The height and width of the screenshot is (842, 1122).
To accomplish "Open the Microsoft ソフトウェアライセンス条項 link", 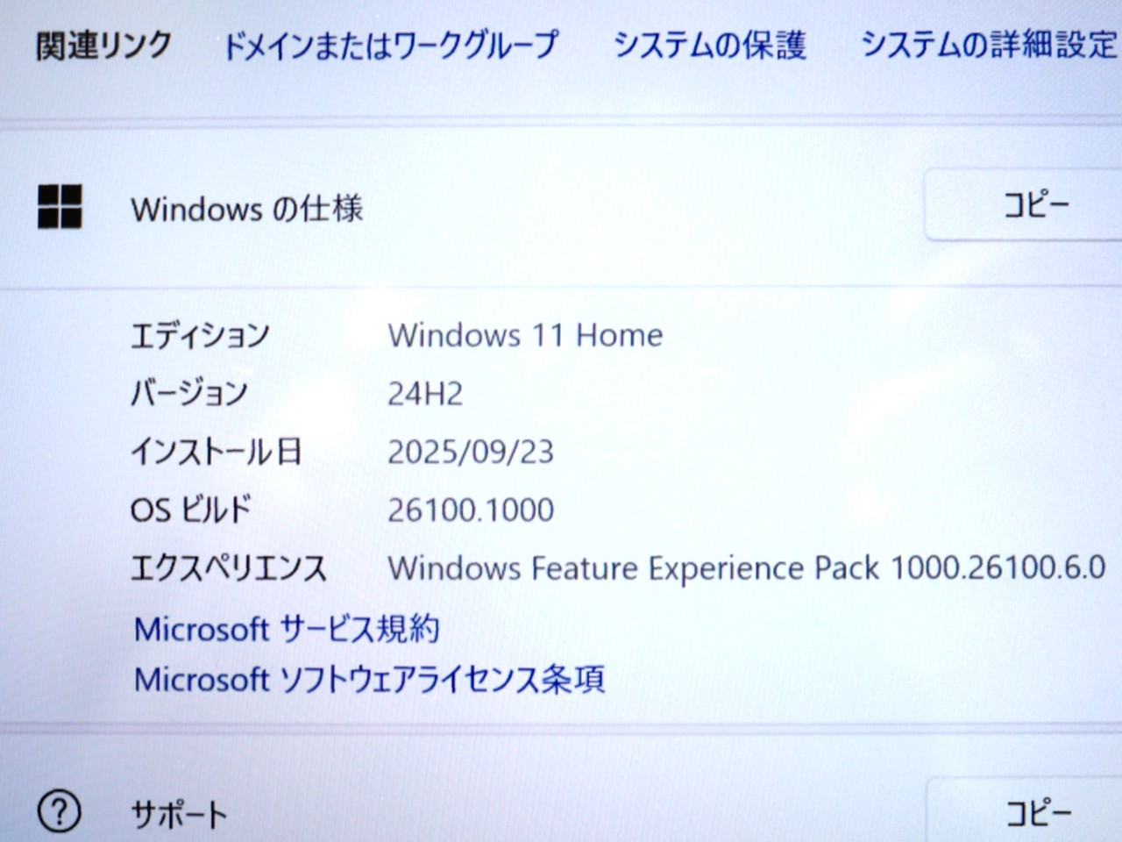I will pos(369,680).
